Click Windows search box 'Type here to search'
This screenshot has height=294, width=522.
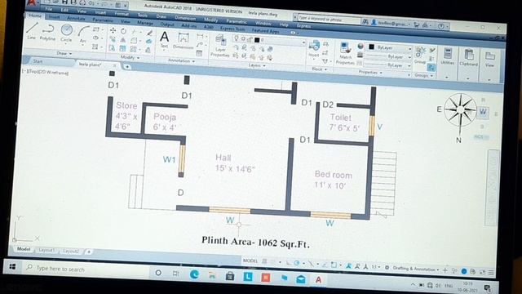(86, 269)
